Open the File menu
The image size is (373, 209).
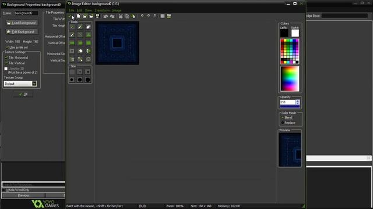pyautogui.click(x=72, y=10)
